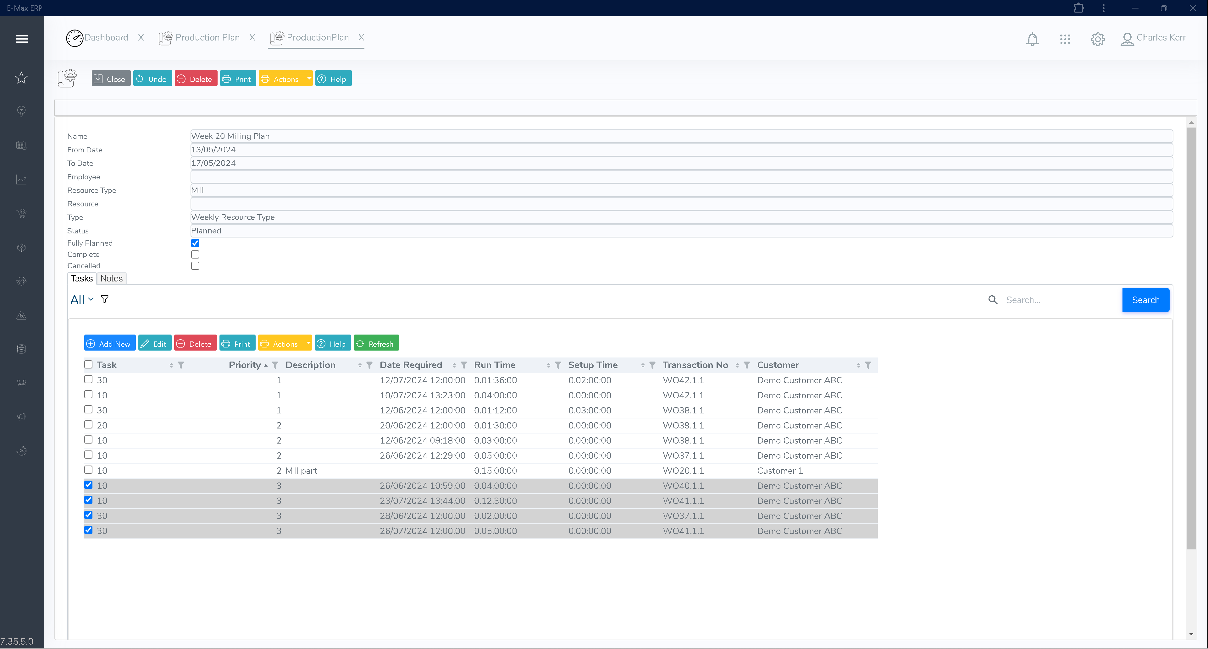Open the filter icon on the Priority column
1208x649 pixels.
pos(275,365)
